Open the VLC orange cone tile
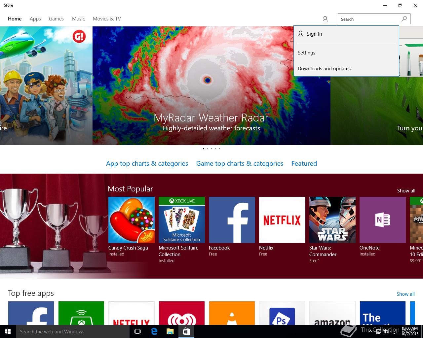 click(232, 313)
